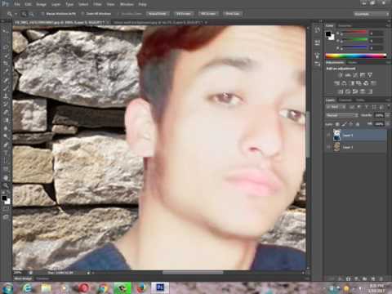The width and height of the screenshot is (392, 294).
Task: Select the Horizontal Type tool
Action: coord(6,153)
